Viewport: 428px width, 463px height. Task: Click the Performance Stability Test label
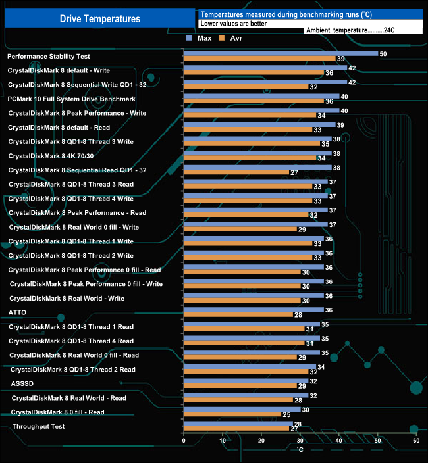(49, 56)
